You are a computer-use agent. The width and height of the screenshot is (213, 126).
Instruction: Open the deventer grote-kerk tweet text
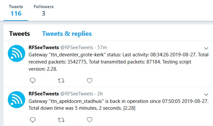coord(119,62)
